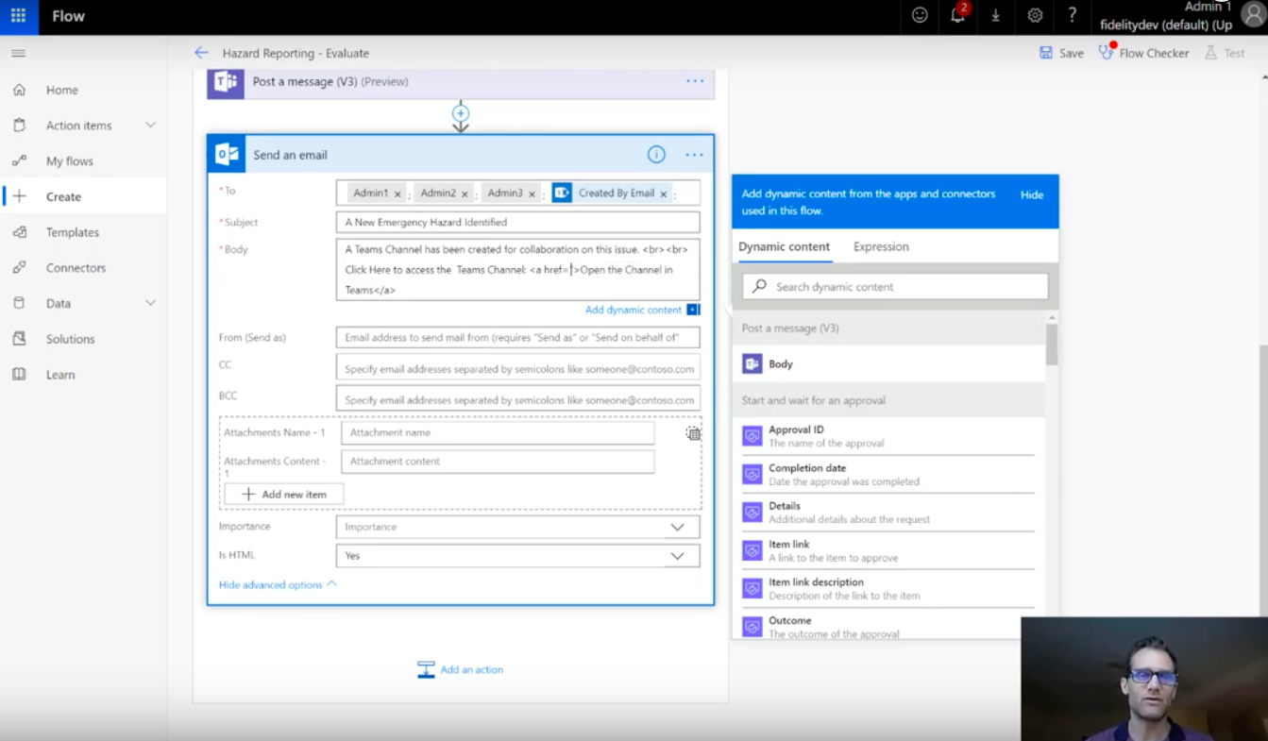Open the settings gear icon
1268x741 pixels.
(1035, 16)
